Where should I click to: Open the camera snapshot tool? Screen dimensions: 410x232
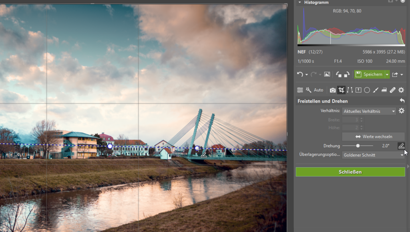tap(333, 90)
